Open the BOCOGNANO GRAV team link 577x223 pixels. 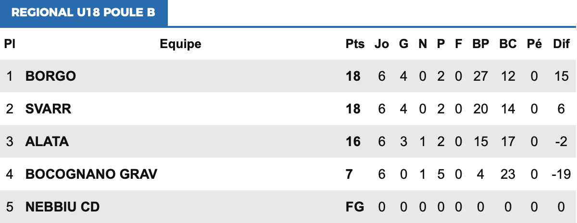click(91, 174)
